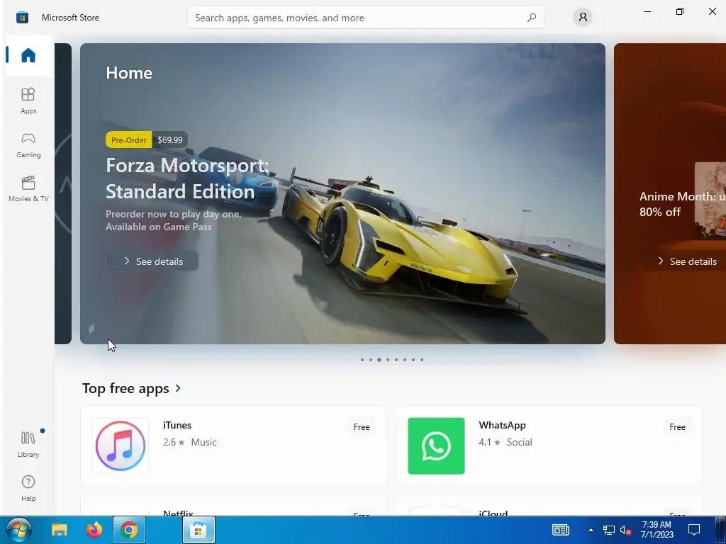Show hidden system tray icons
Image resolution: width=726 pixels, height=544 pixels.
591,530
